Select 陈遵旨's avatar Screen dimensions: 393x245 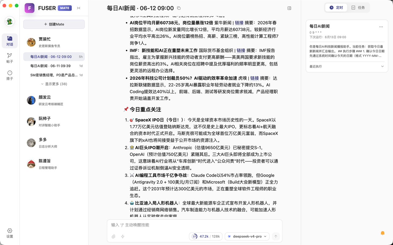31,164
